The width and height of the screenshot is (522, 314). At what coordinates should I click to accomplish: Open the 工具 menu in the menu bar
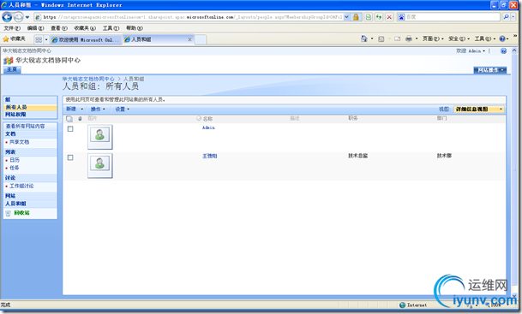[x=111, y=28]
